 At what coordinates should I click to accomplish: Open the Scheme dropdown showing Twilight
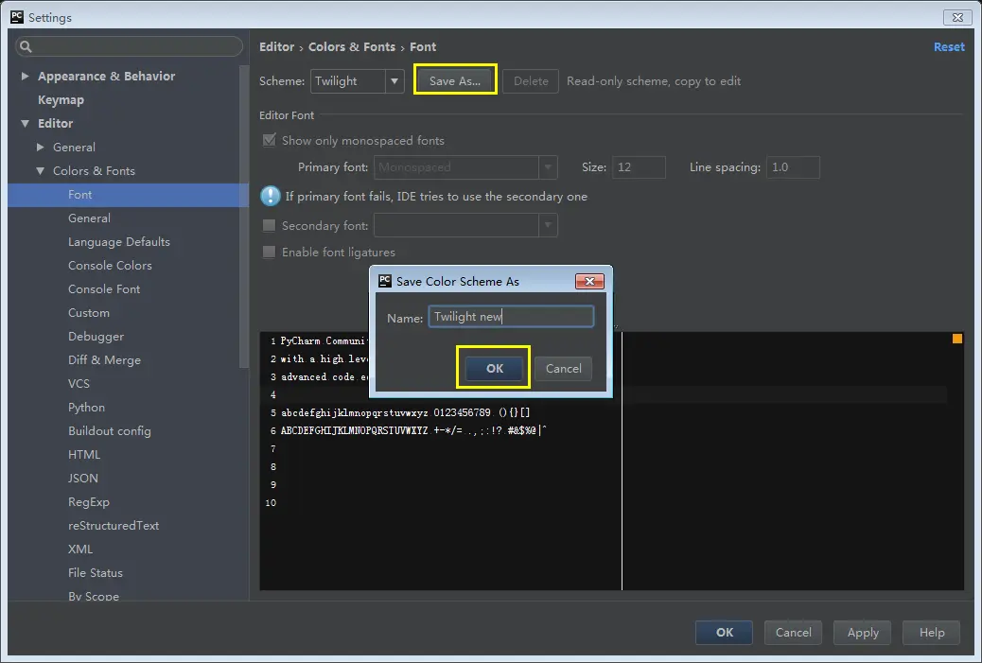coord(358,80)
